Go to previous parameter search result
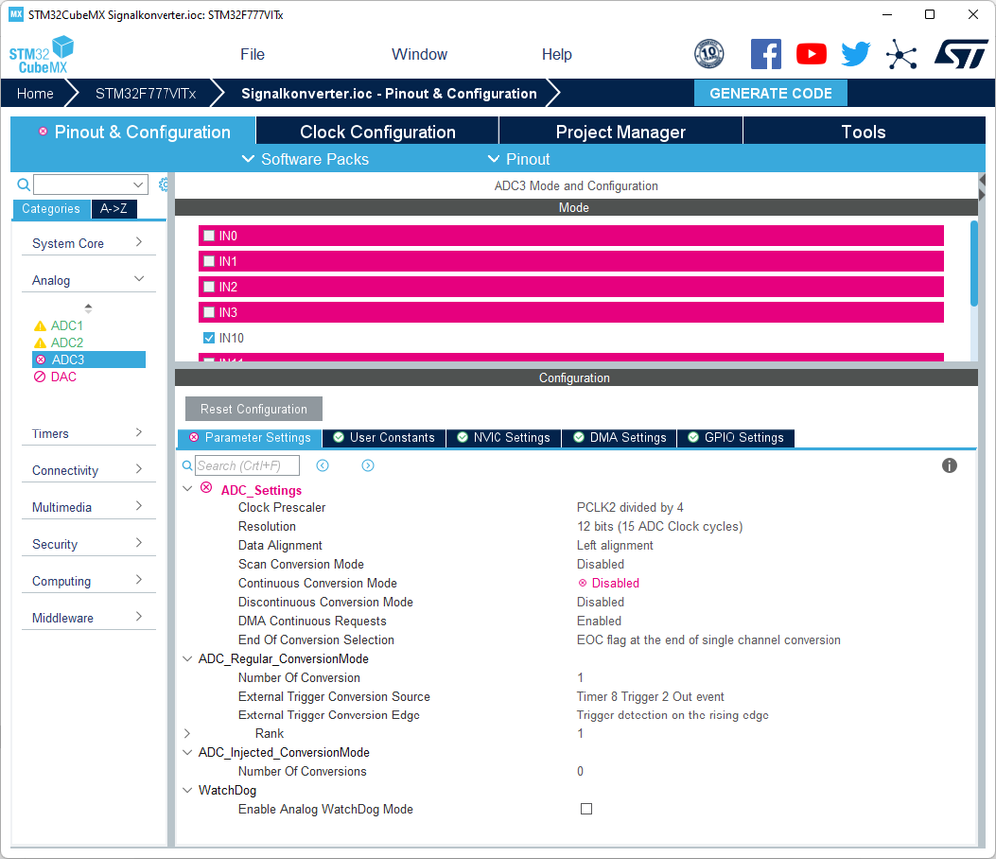Image resolution: width=996 pixels, height=859 pixels. click(x=323, y=466)
